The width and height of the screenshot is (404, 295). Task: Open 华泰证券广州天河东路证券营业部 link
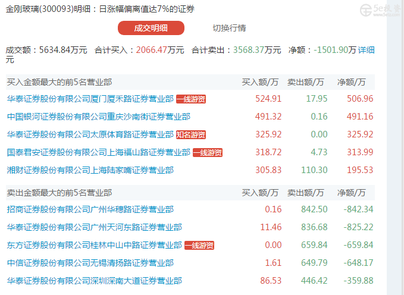point(94,227)
